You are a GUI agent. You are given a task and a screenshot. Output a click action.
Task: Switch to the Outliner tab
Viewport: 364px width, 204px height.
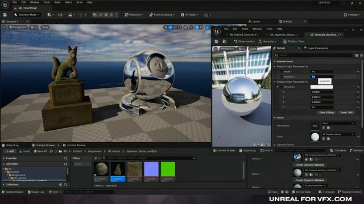pos(287,22)
